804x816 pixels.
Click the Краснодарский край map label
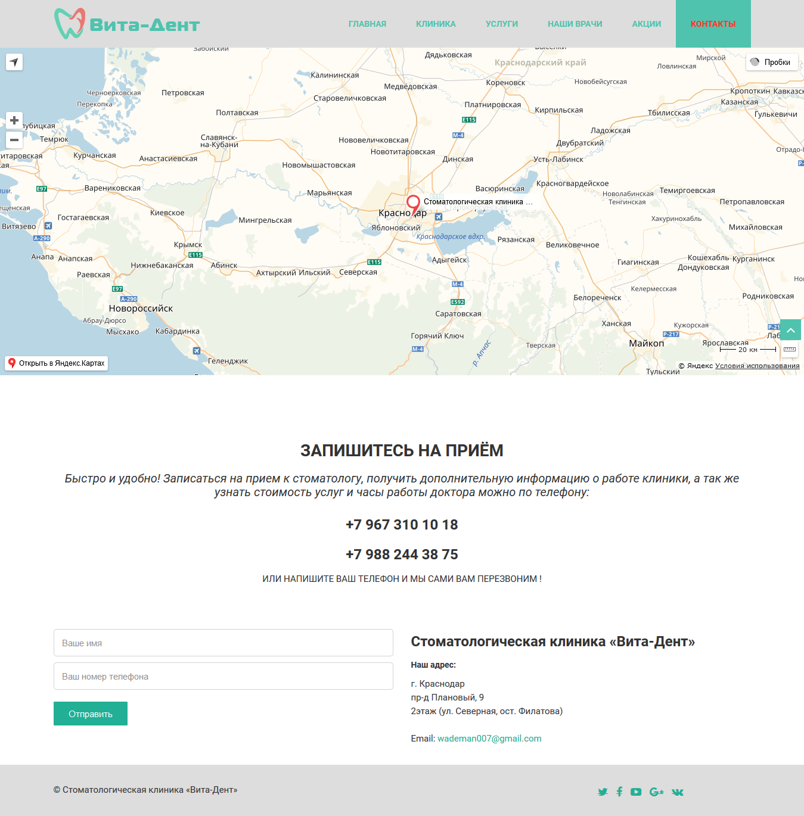pyautogui.click(x=541, y=63)
